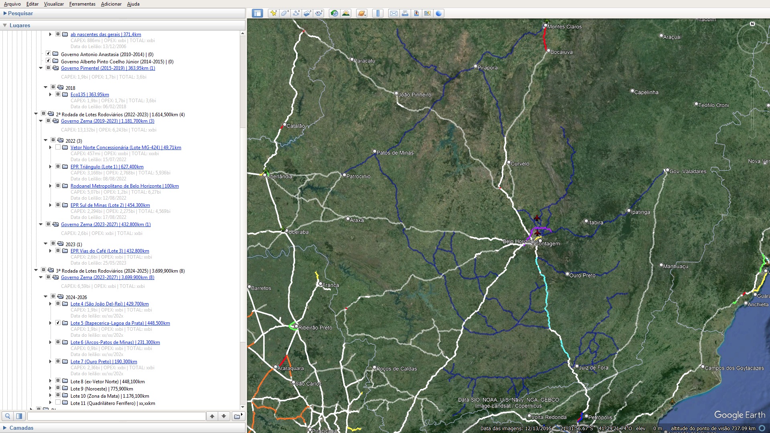Select the Add Polygon tool

(285, 13)
